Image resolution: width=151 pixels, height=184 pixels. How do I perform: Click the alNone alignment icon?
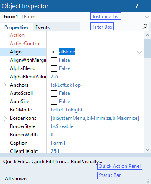(x=53, y=52)
